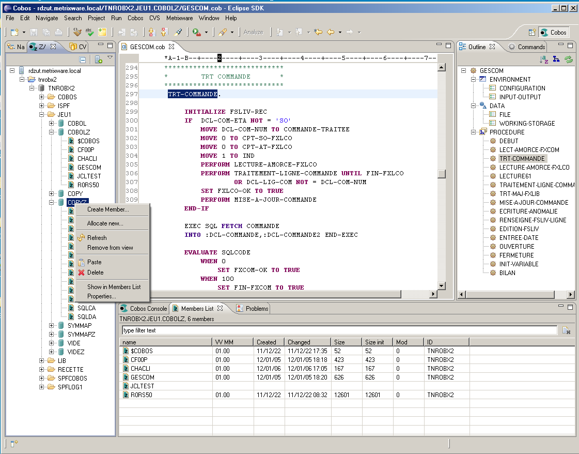Click the Print icon in the toolbar
The image size is (579, 454).
pos(58,32)
